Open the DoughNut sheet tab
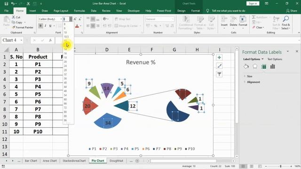Screen dimensions: 301x169 116,161
